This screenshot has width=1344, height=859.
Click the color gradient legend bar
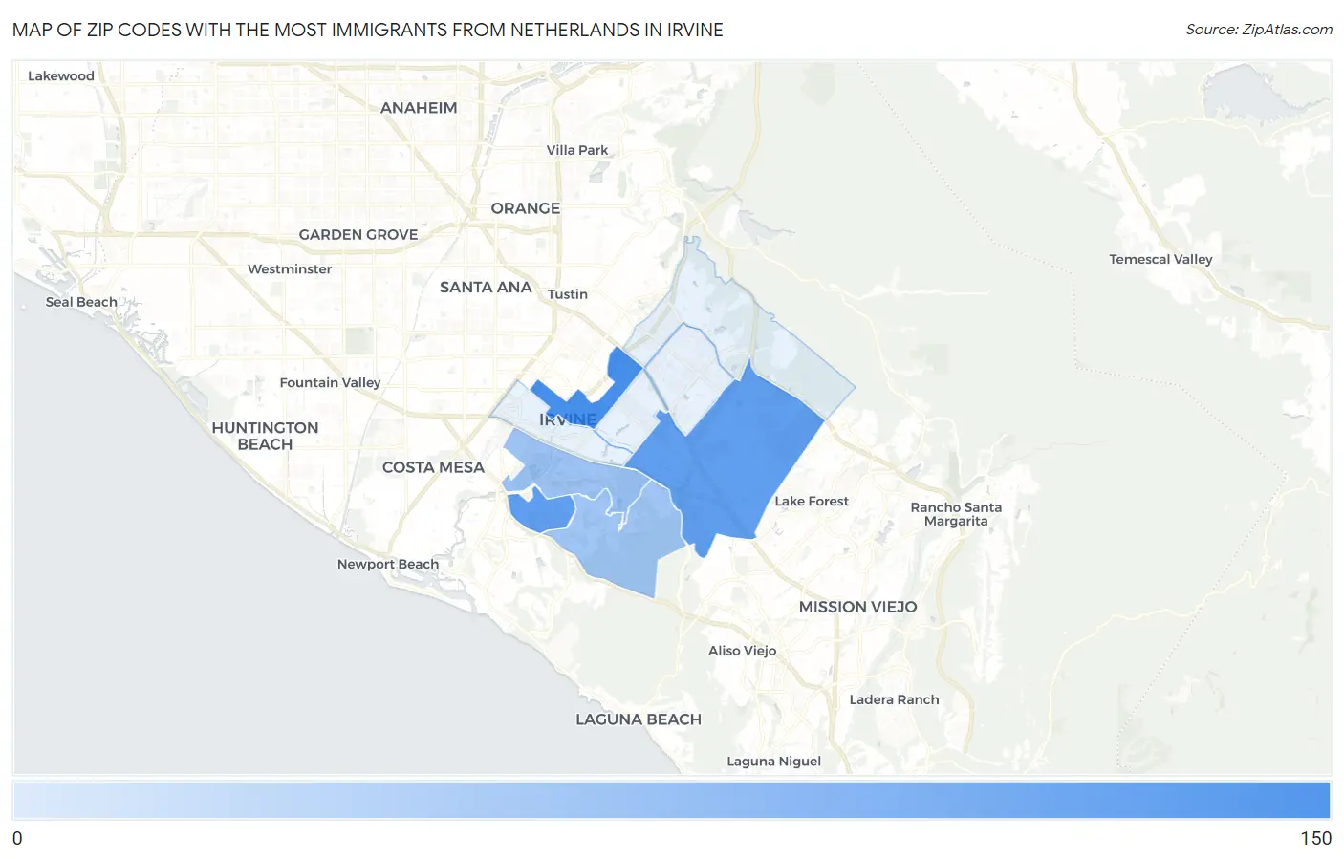tap(672, 801)
